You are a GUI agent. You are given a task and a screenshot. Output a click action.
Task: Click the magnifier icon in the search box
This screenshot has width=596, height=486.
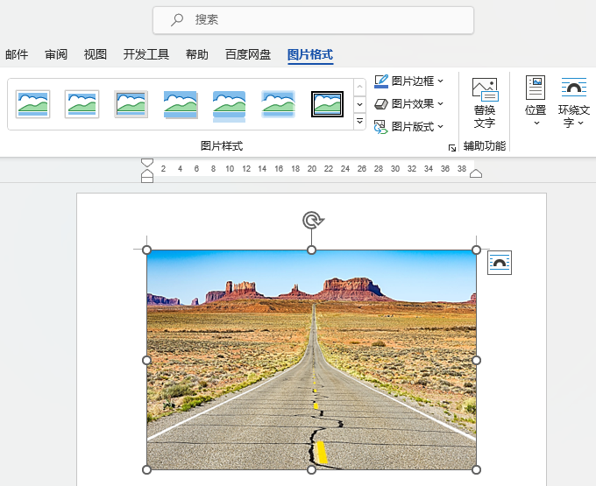point(177,20)
